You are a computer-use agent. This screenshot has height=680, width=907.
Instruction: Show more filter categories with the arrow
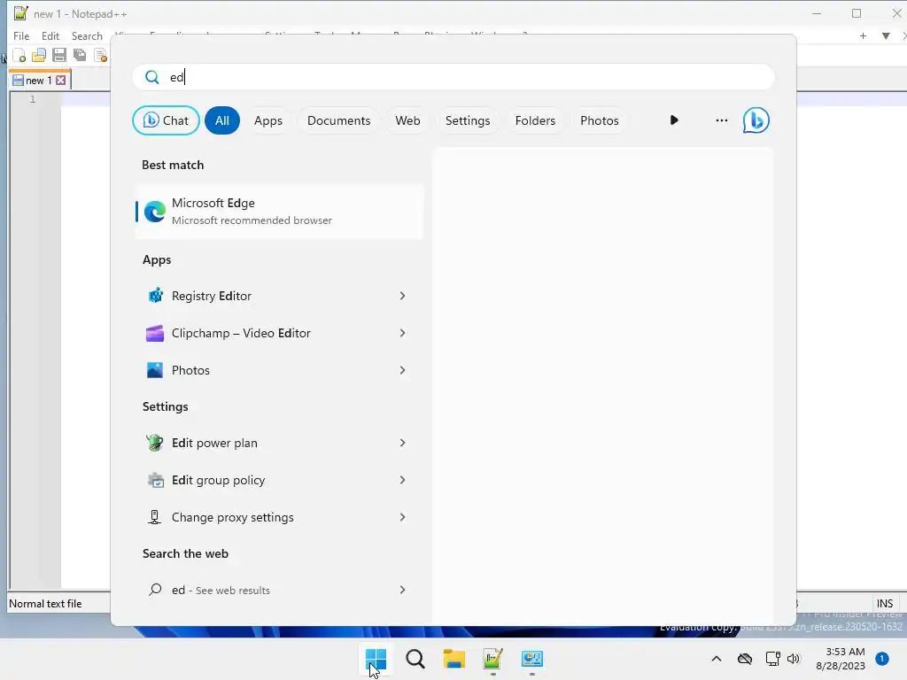(x=674, y=120)
